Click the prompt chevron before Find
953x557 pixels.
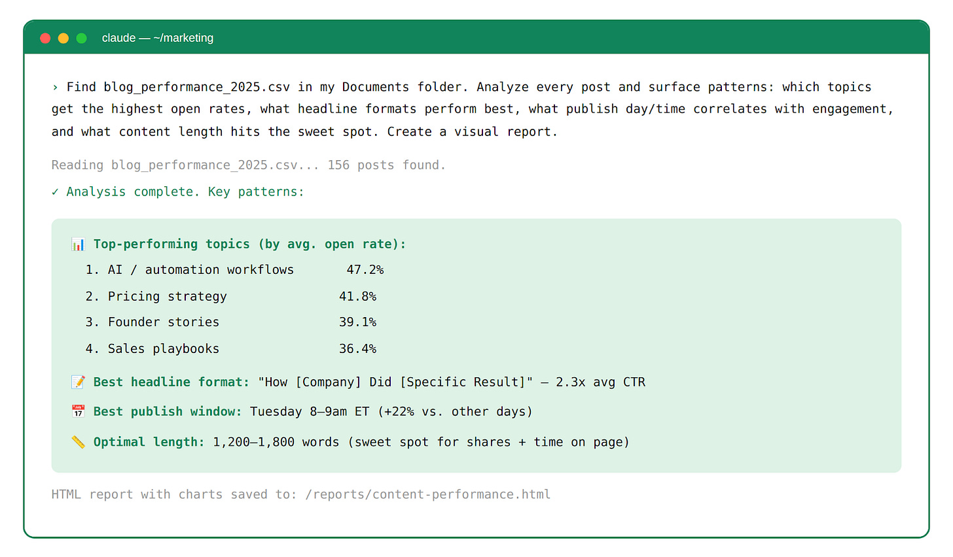(x=55, y=88)
